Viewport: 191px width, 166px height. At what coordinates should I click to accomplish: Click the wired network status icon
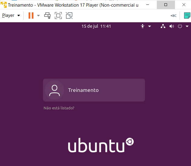click(163, 26)
